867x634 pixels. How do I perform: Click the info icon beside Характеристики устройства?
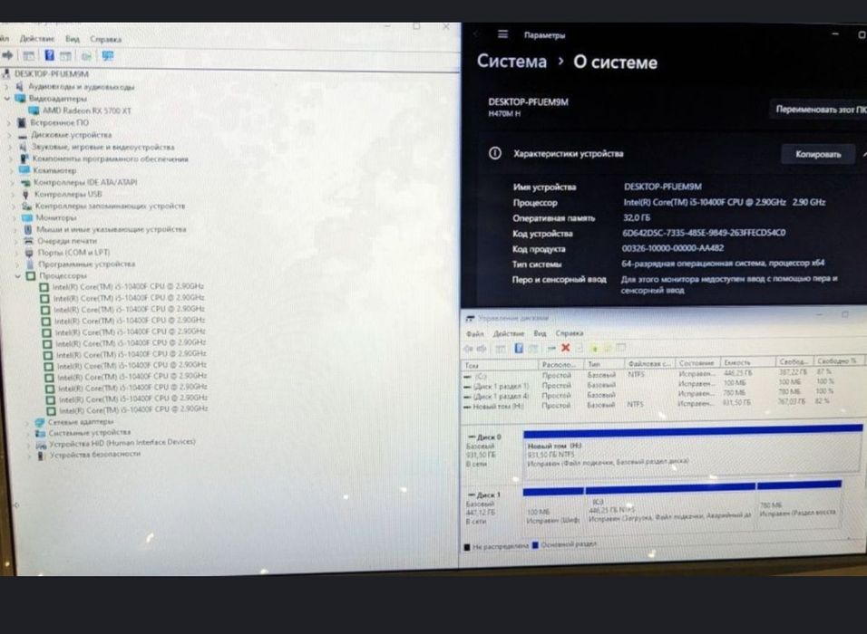495,154
